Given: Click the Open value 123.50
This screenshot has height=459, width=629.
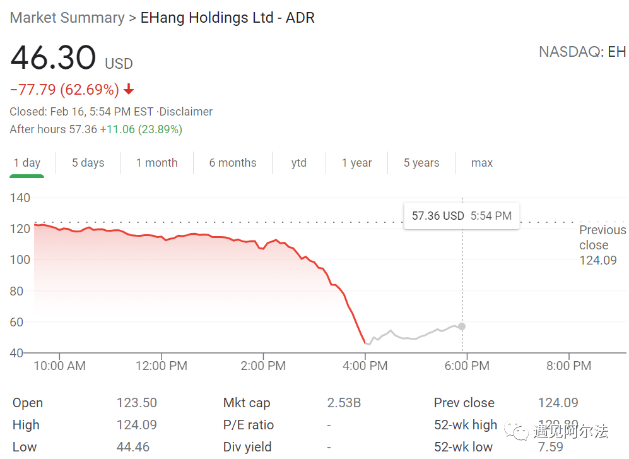Looking at the screenshot, I should click(x=137, y=403).
